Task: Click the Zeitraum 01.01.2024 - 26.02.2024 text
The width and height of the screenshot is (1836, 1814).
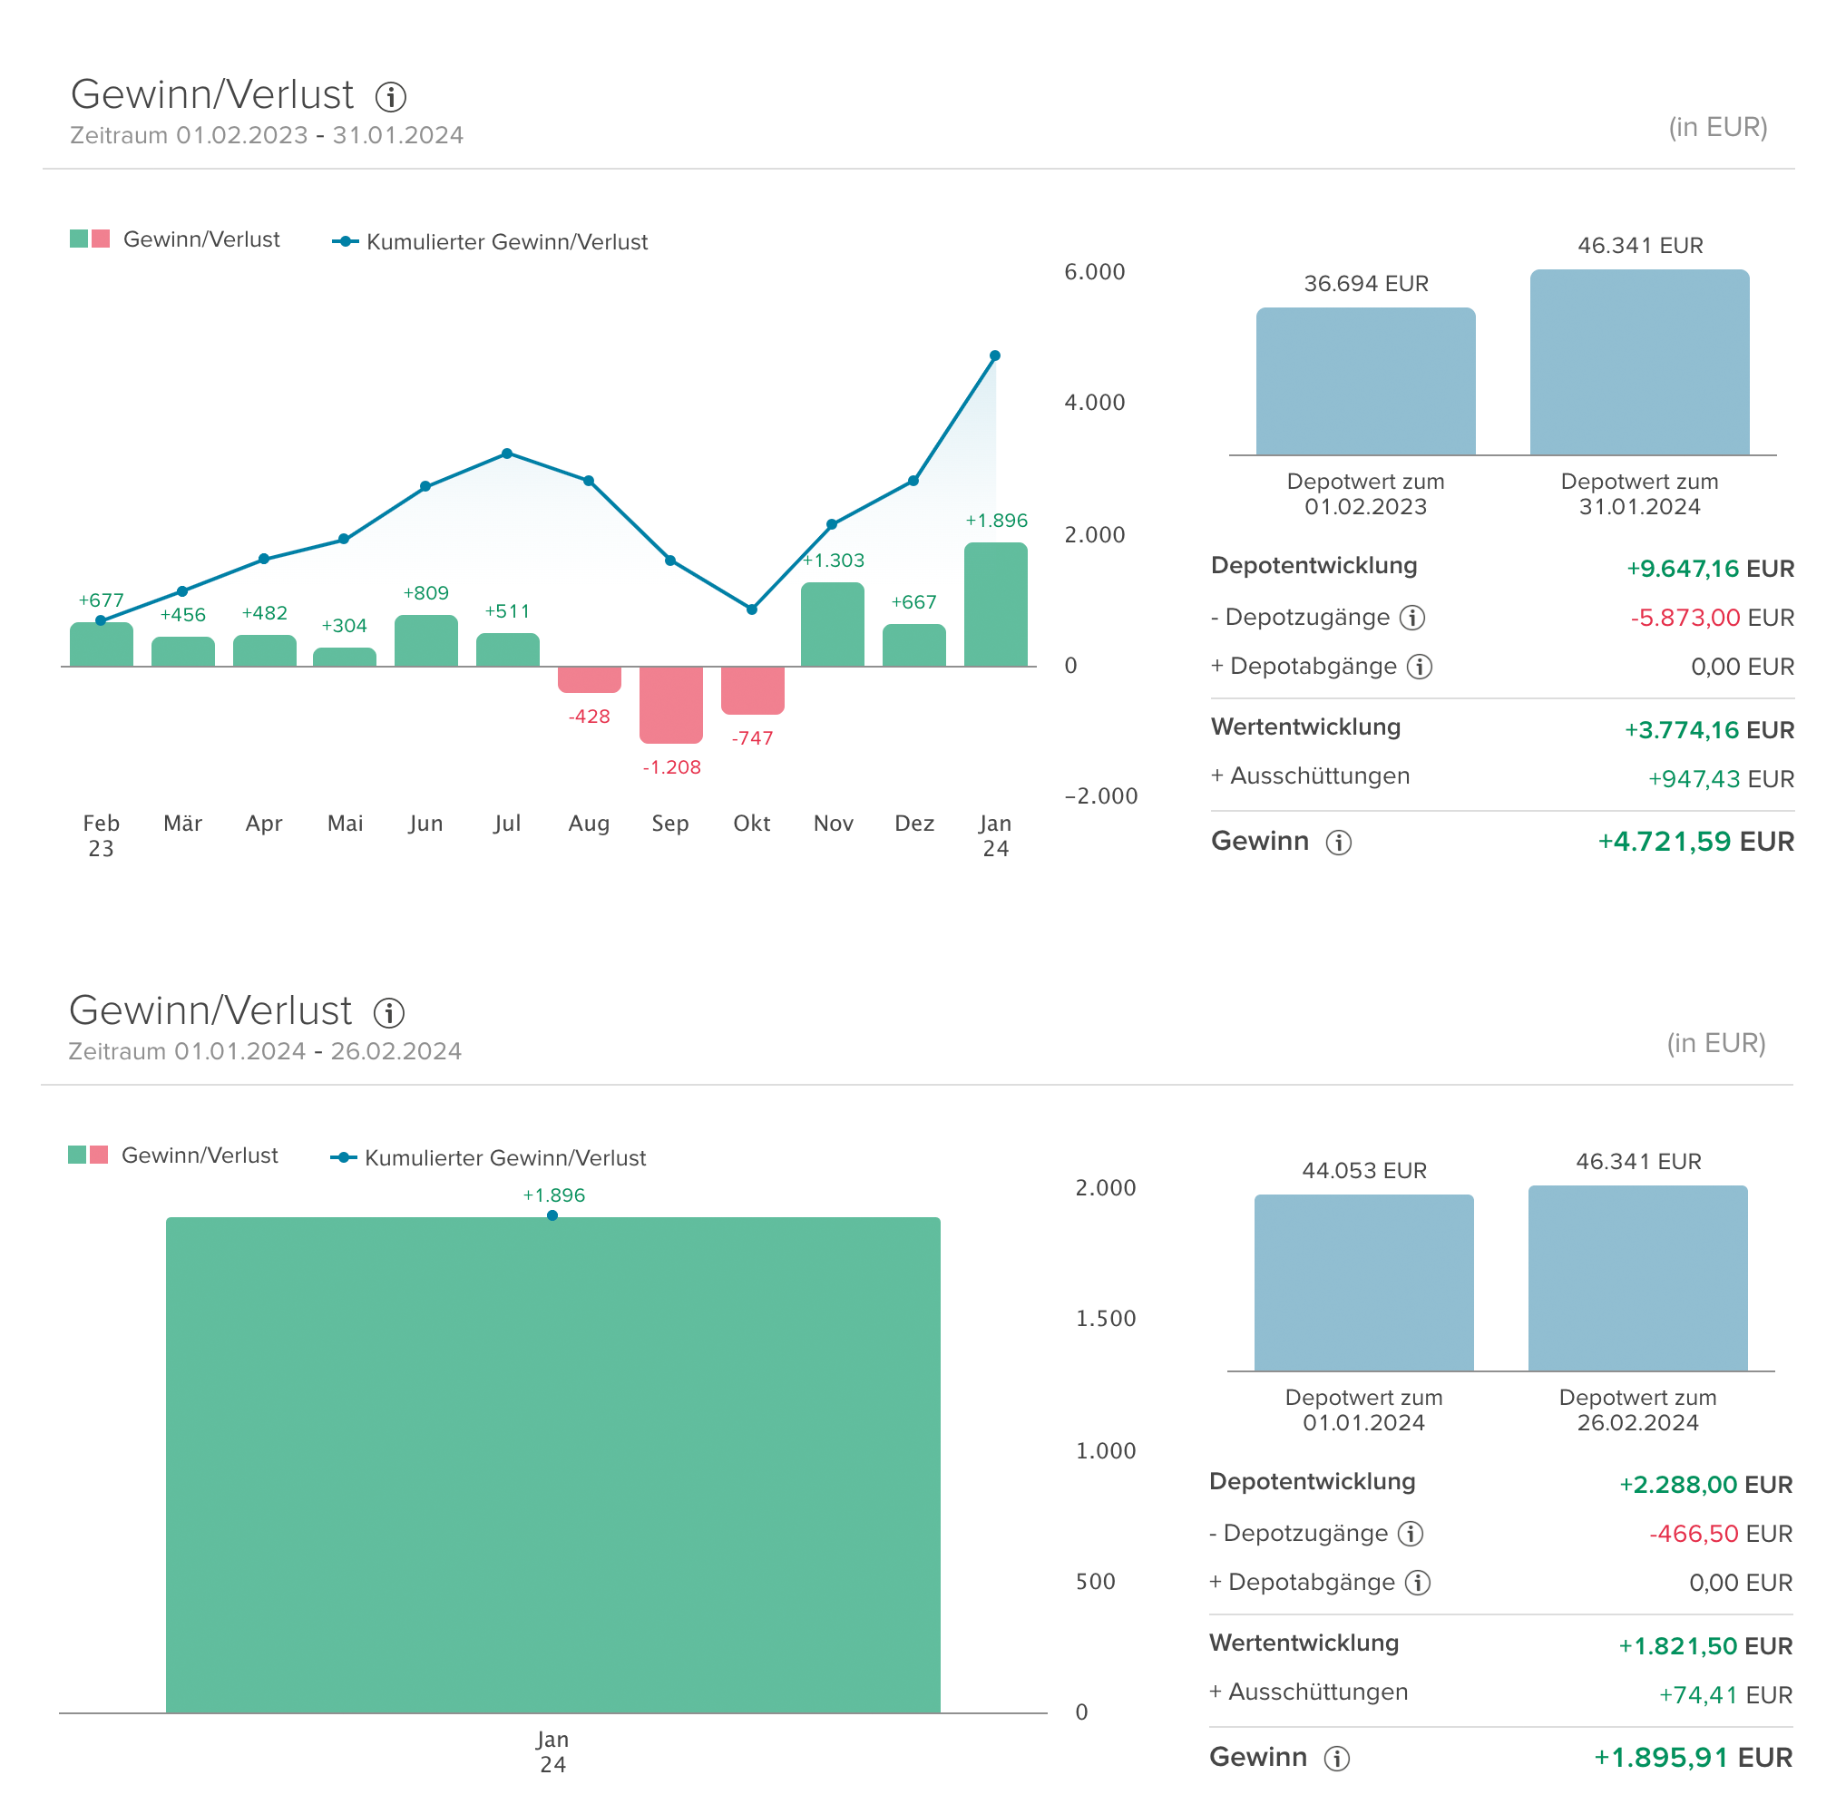Action: coord(265,1051)
